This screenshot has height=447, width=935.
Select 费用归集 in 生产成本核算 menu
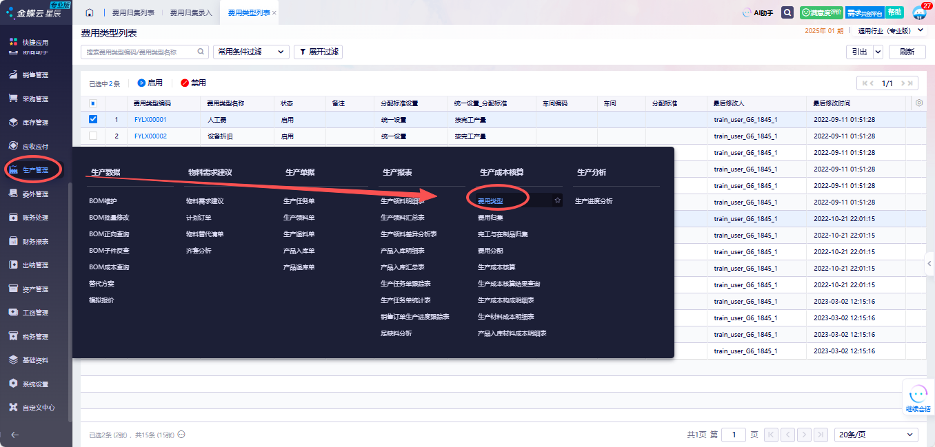(x=490, y=218)
